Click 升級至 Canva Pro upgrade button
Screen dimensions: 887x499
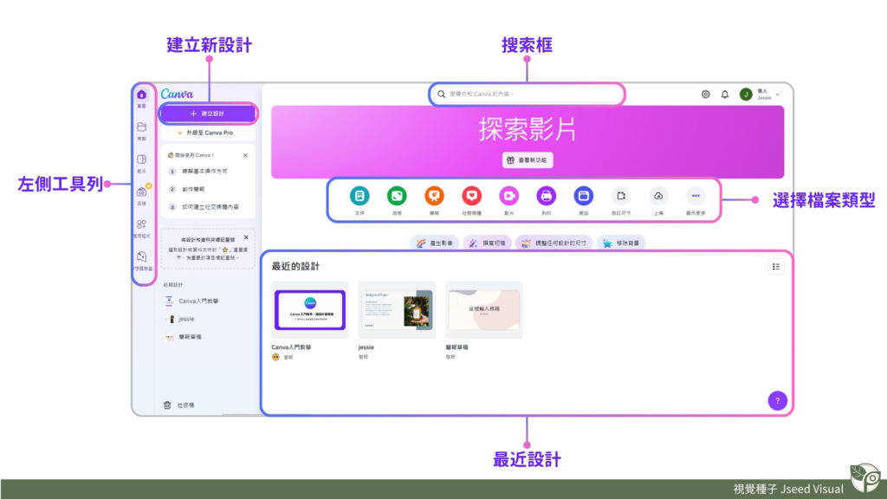click(208, 133)
